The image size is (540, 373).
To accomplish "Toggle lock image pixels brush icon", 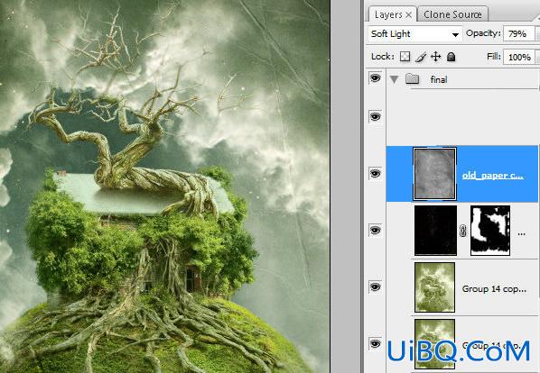I will tap(421, 57).
